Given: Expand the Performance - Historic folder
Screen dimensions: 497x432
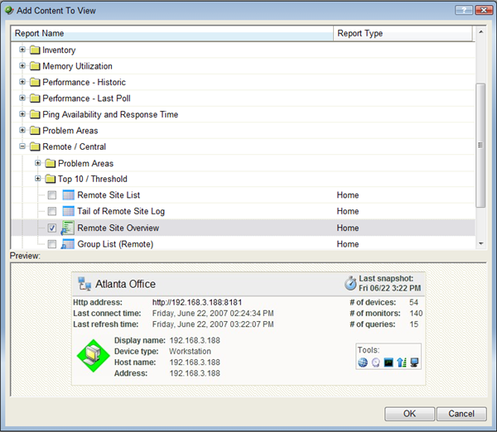Looking at the screenshot, I should pos(22,82).
